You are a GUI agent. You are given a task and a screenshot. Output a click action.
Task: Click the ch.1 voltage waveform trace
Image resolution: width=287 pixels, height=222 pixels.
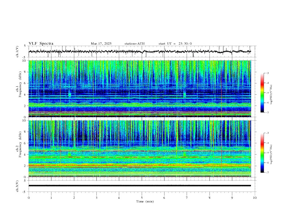pos(140,52)
